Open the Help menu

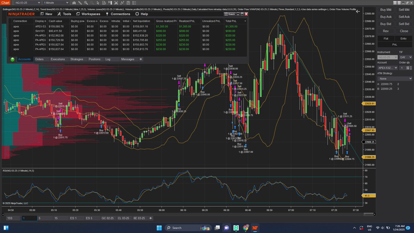pos(141,14)
